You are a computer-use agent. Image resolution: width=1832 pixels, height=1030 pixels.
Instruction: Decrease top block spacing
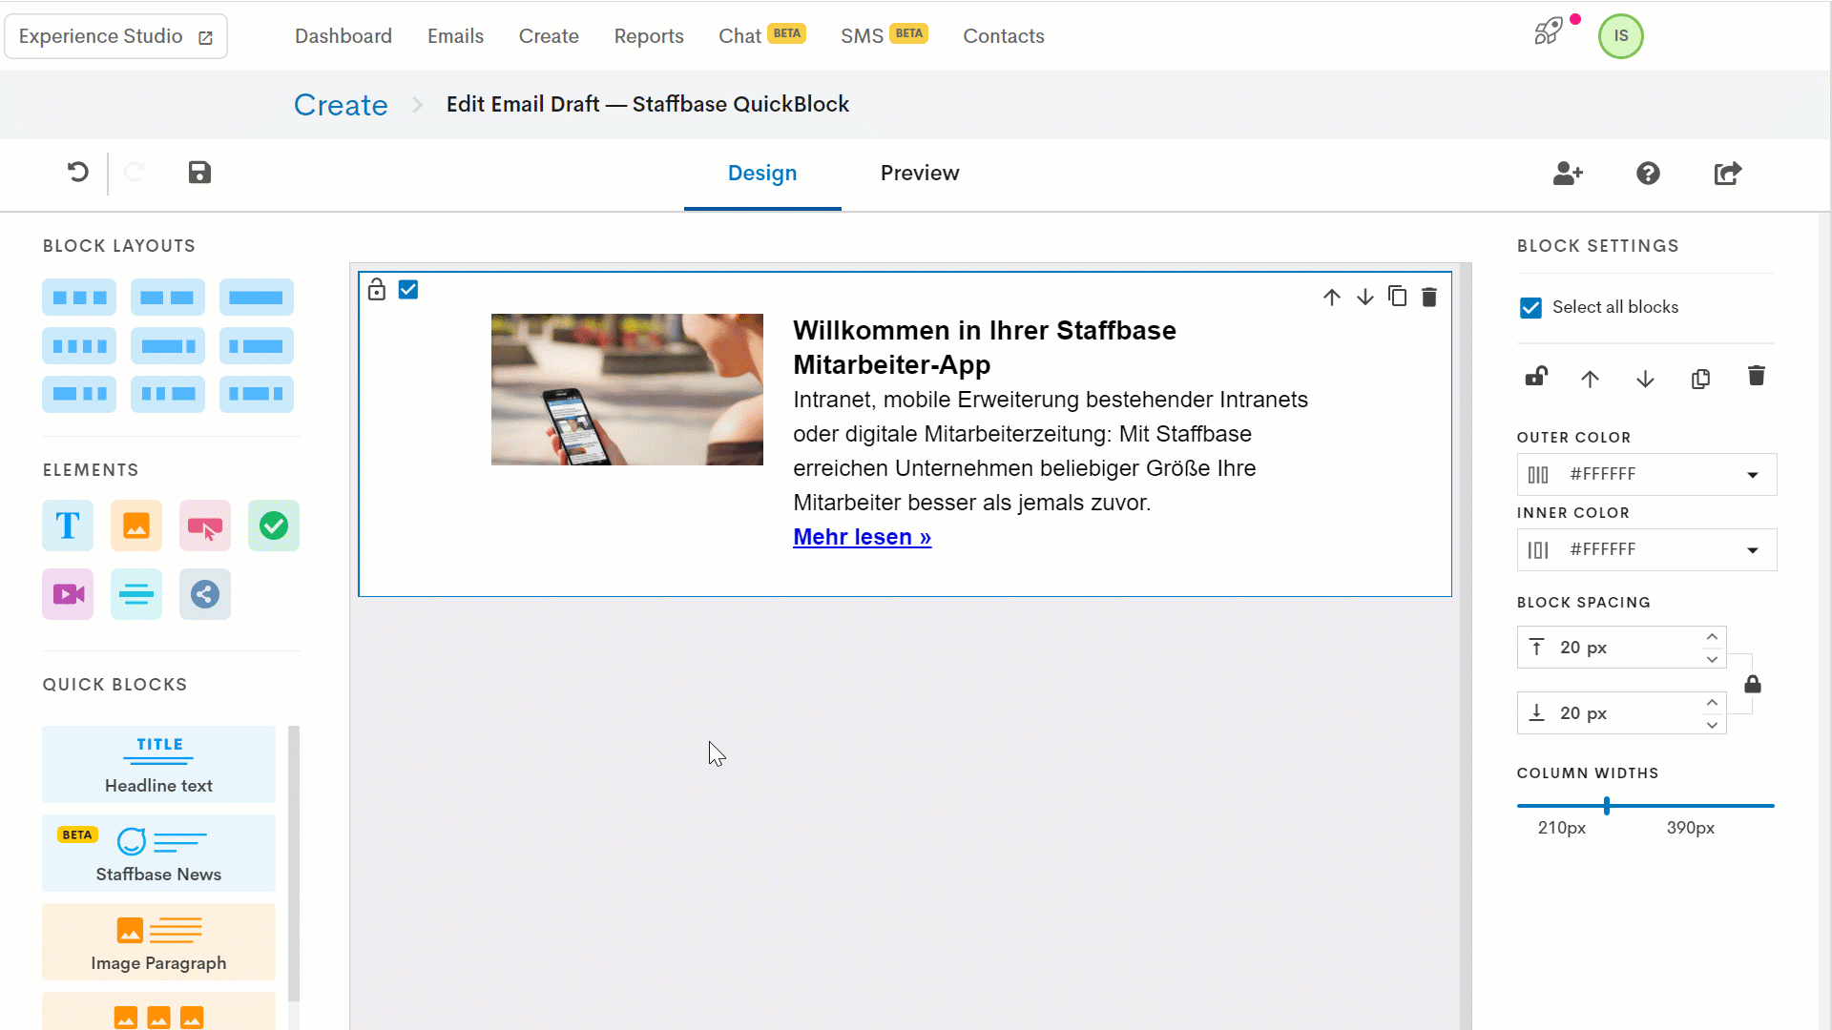(1713, 659)
